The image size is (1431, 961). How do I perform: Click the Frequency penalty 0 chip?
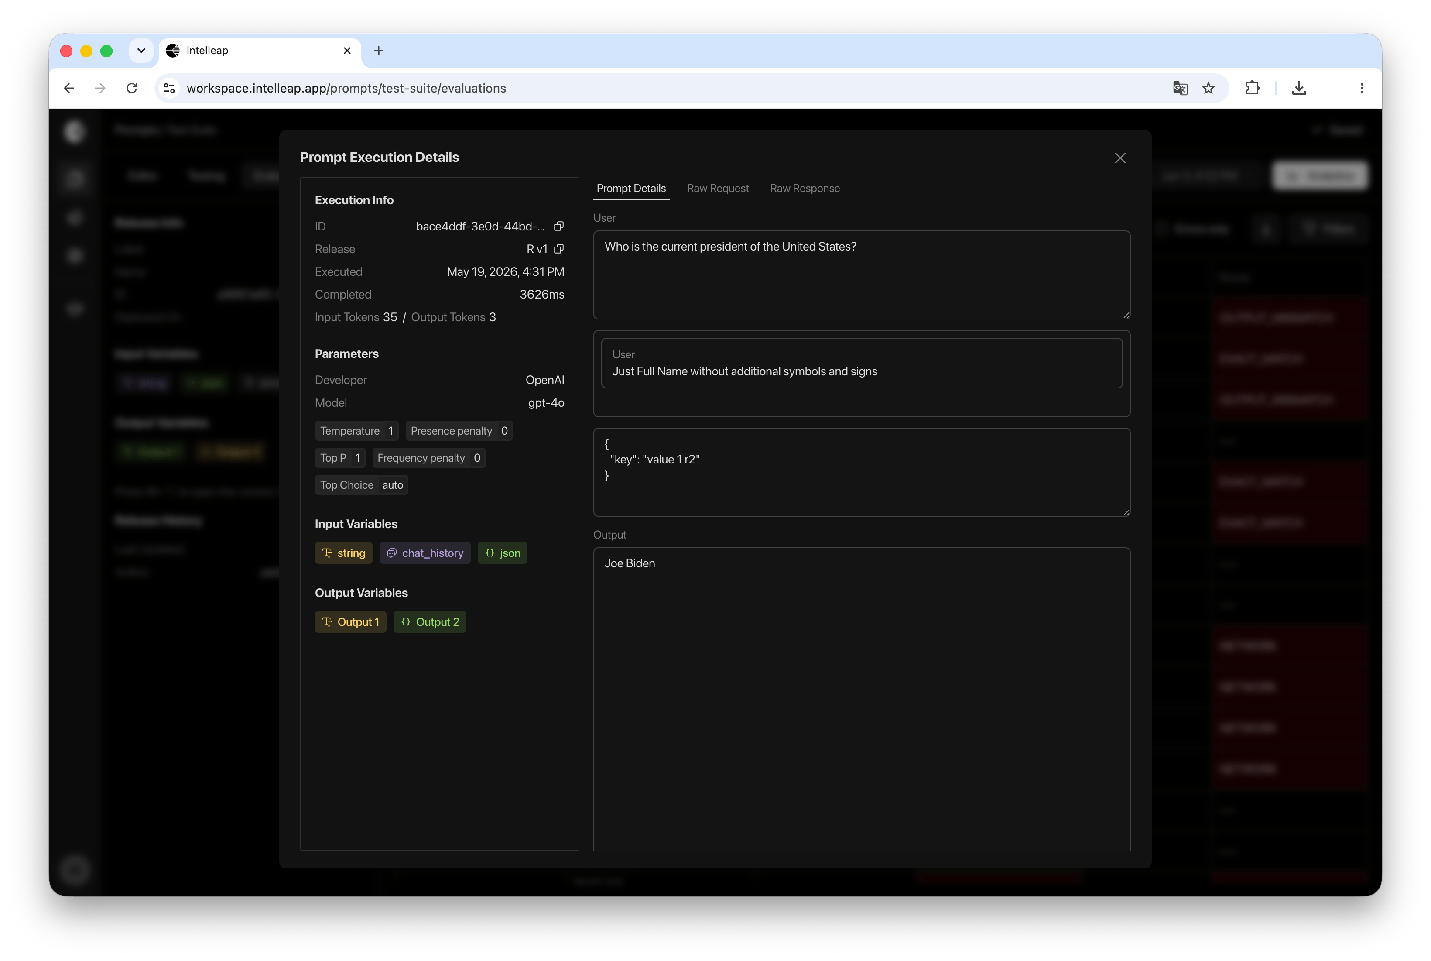click(x=429, y=458)
